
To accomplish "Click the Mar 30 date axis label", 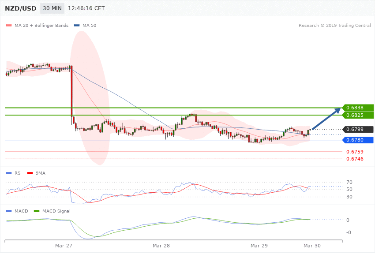I will coord(312,246).
